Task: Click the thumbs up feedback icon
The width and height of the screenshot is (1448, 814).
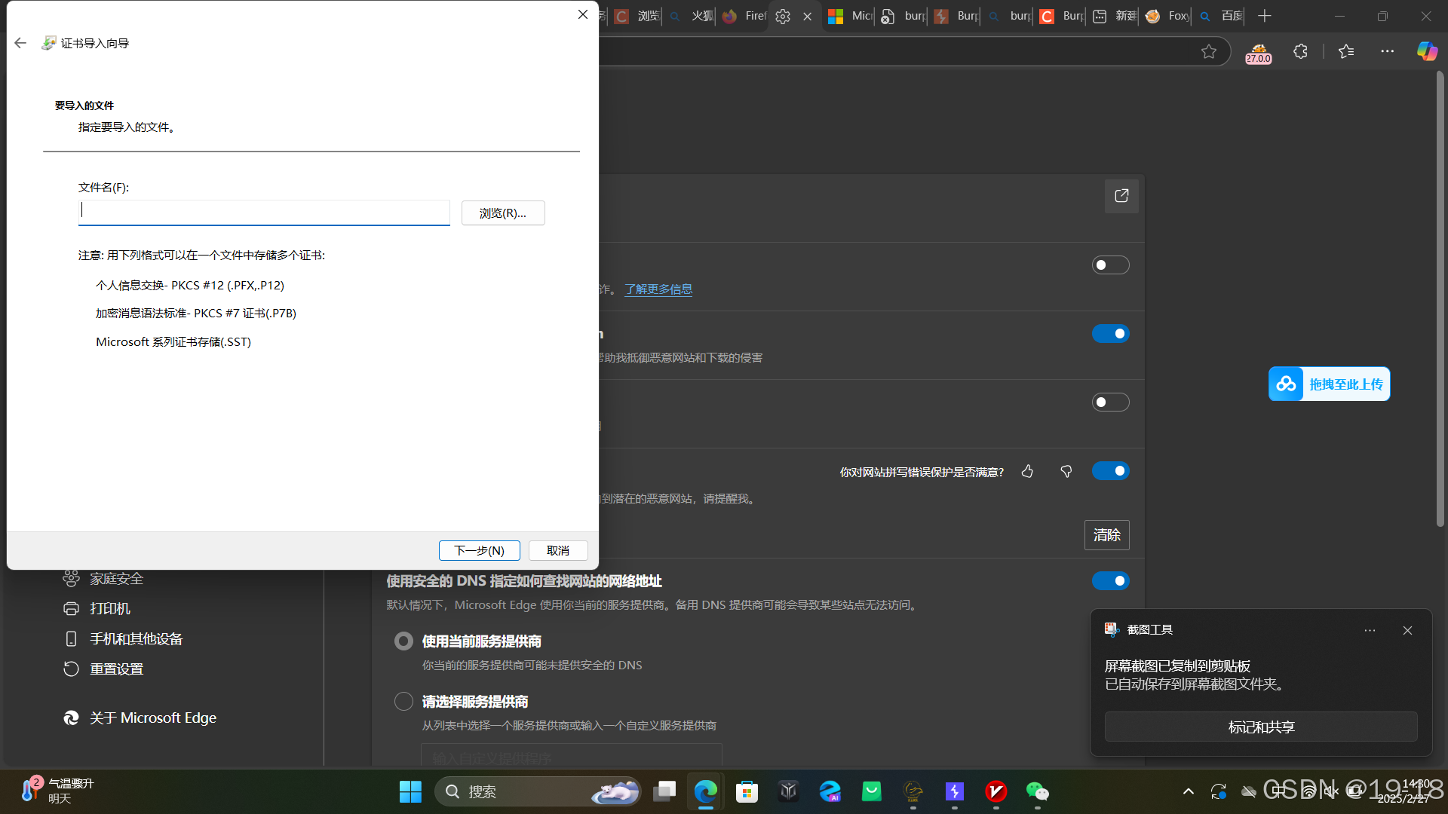Action: pyautogui.click(x=1027, y=472)
